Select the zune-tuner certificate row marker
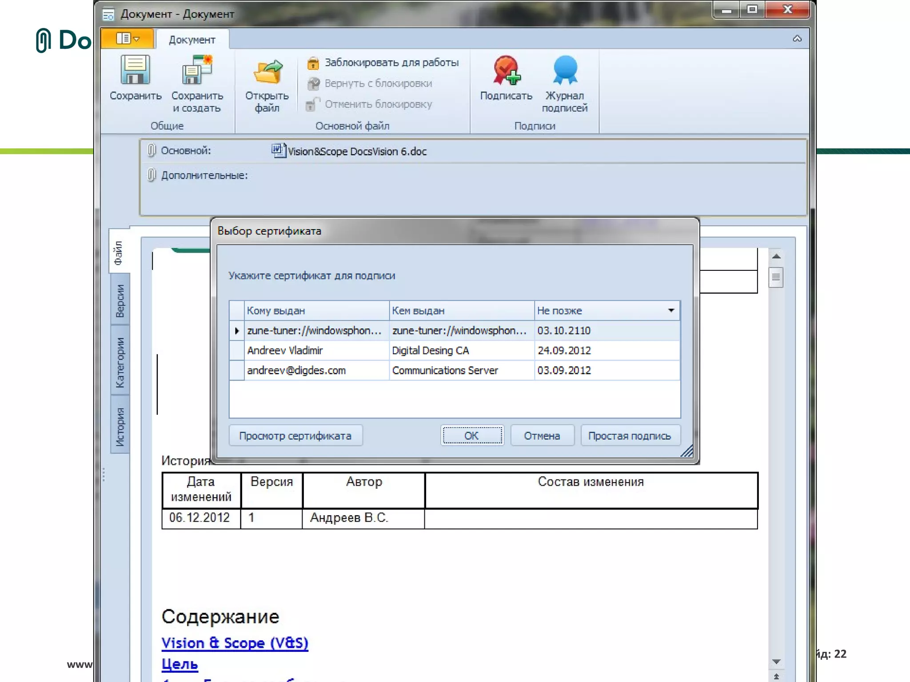 coord(236,331)
